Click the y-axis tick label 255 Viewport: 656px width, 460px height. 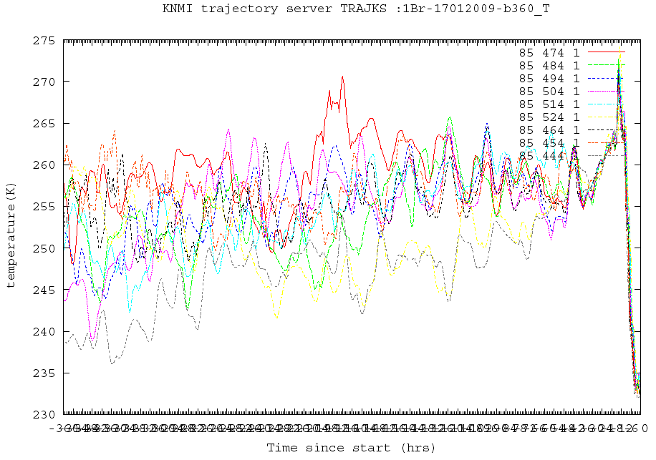(44, 207)
